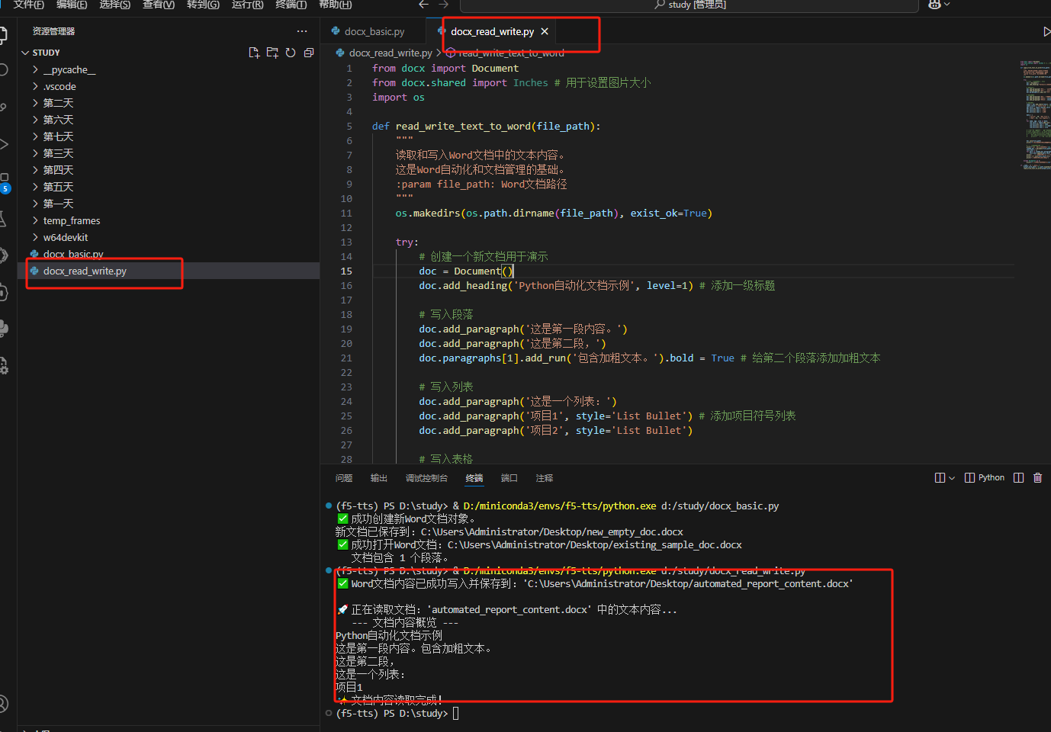
Task: Select the docx_read_write.py editor tab
Action: point(492,31)
